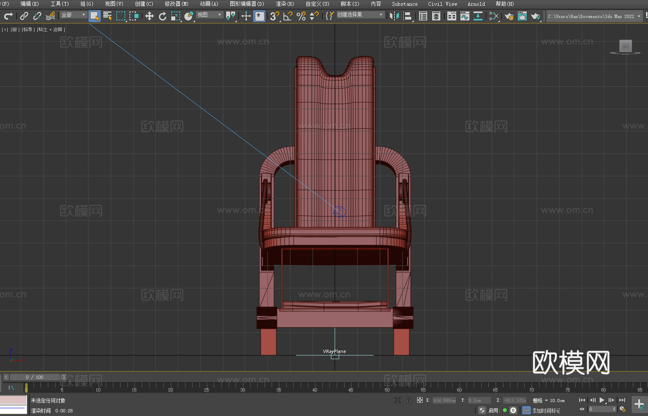Expand the project path dropdown arrow
Viewport: 648px width, 416px height.
pyautogui.click(x=639, y=16)
